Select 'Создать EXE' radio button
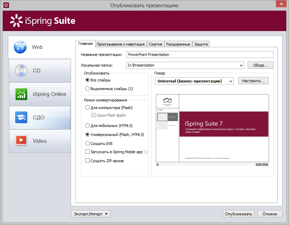 87,143
